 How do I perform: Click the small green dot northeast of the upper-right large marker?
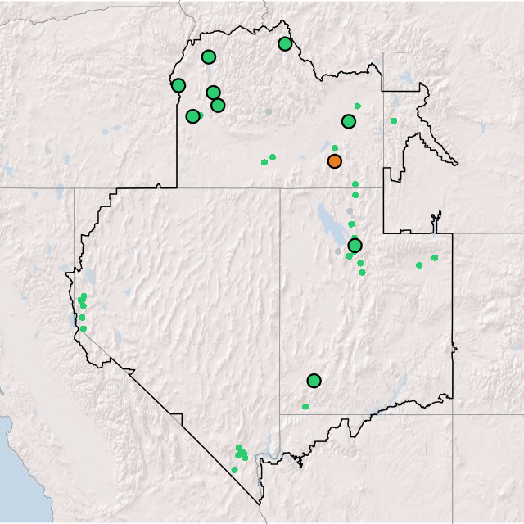[x=358, y=106]
